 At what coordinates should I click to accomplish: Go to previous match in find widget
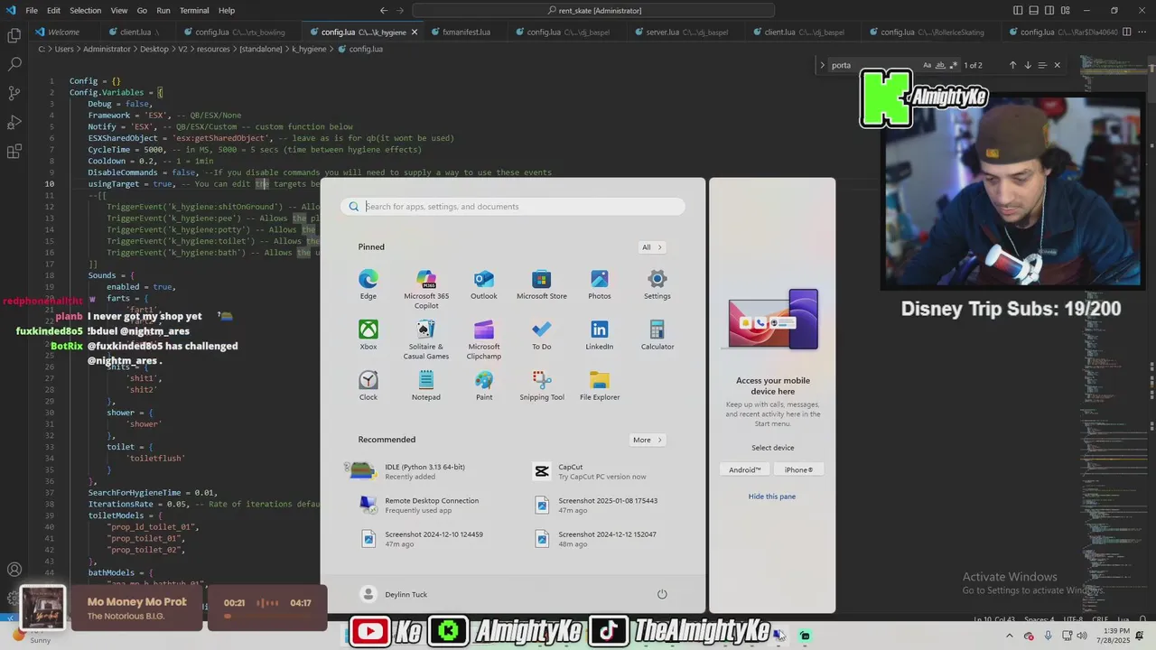click(1012, 65)
